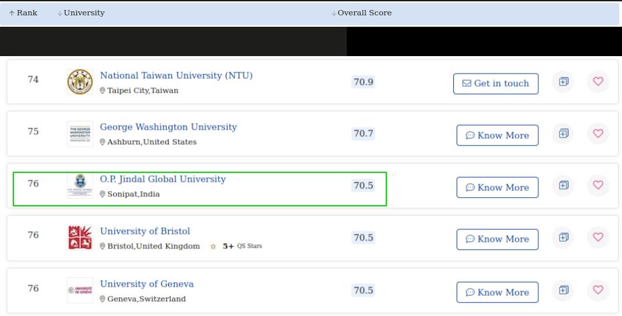Open George Washington University link
622x316 pixels.
click(168, 127)
